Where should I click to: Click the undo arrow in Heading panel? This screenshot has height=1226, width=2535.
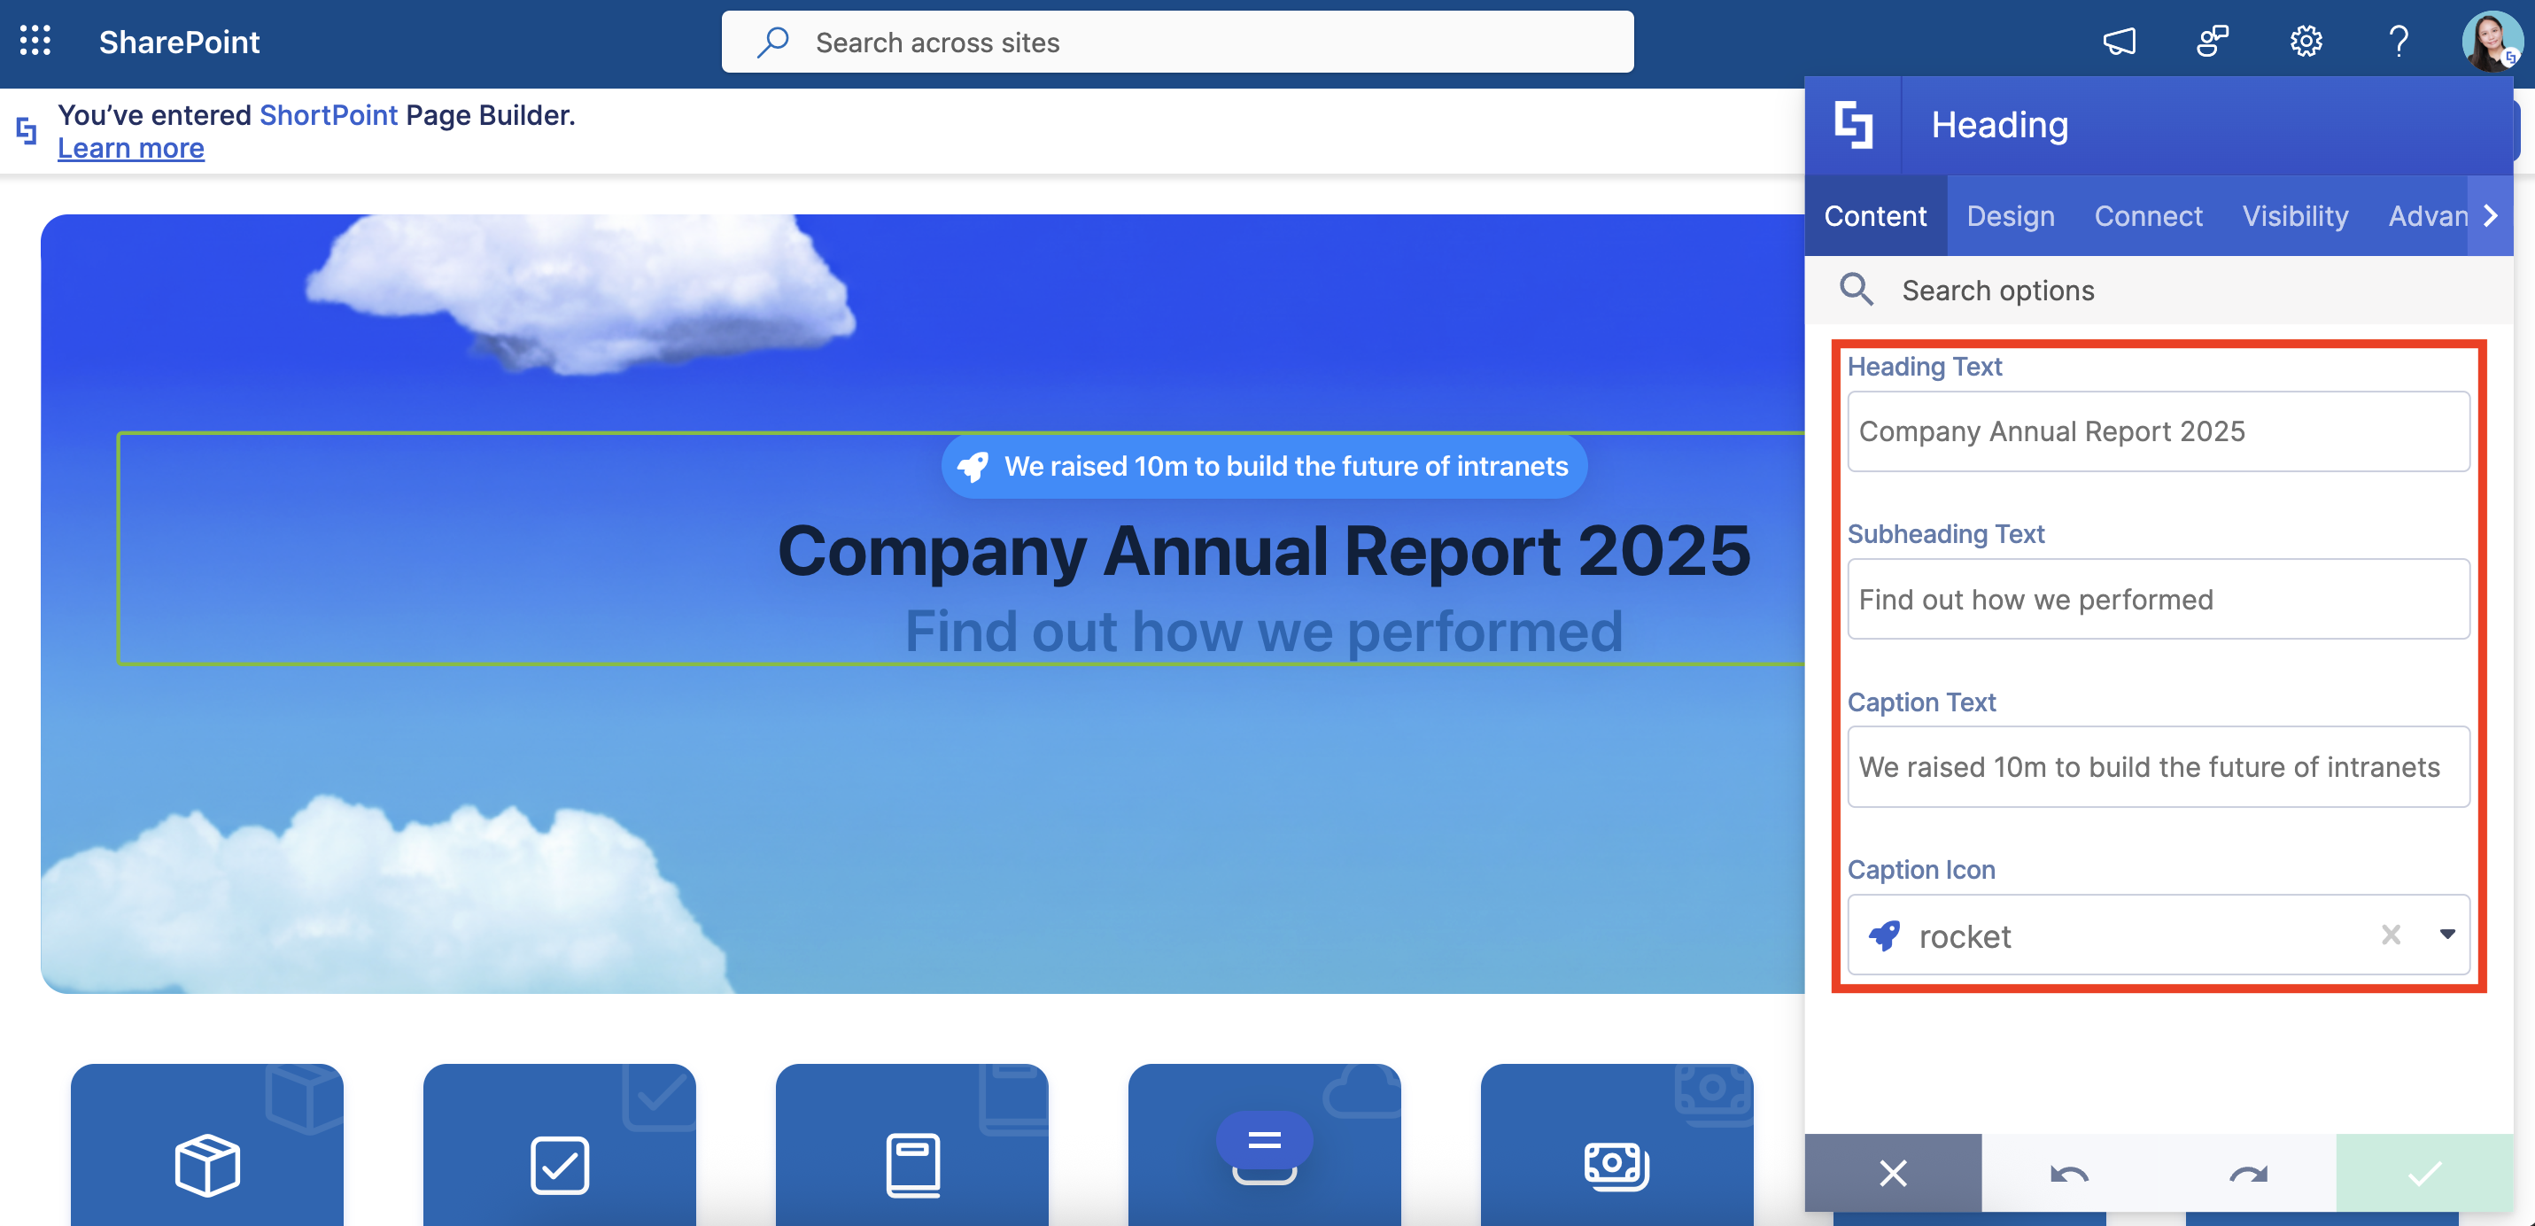click(x=2068, y=1173)
